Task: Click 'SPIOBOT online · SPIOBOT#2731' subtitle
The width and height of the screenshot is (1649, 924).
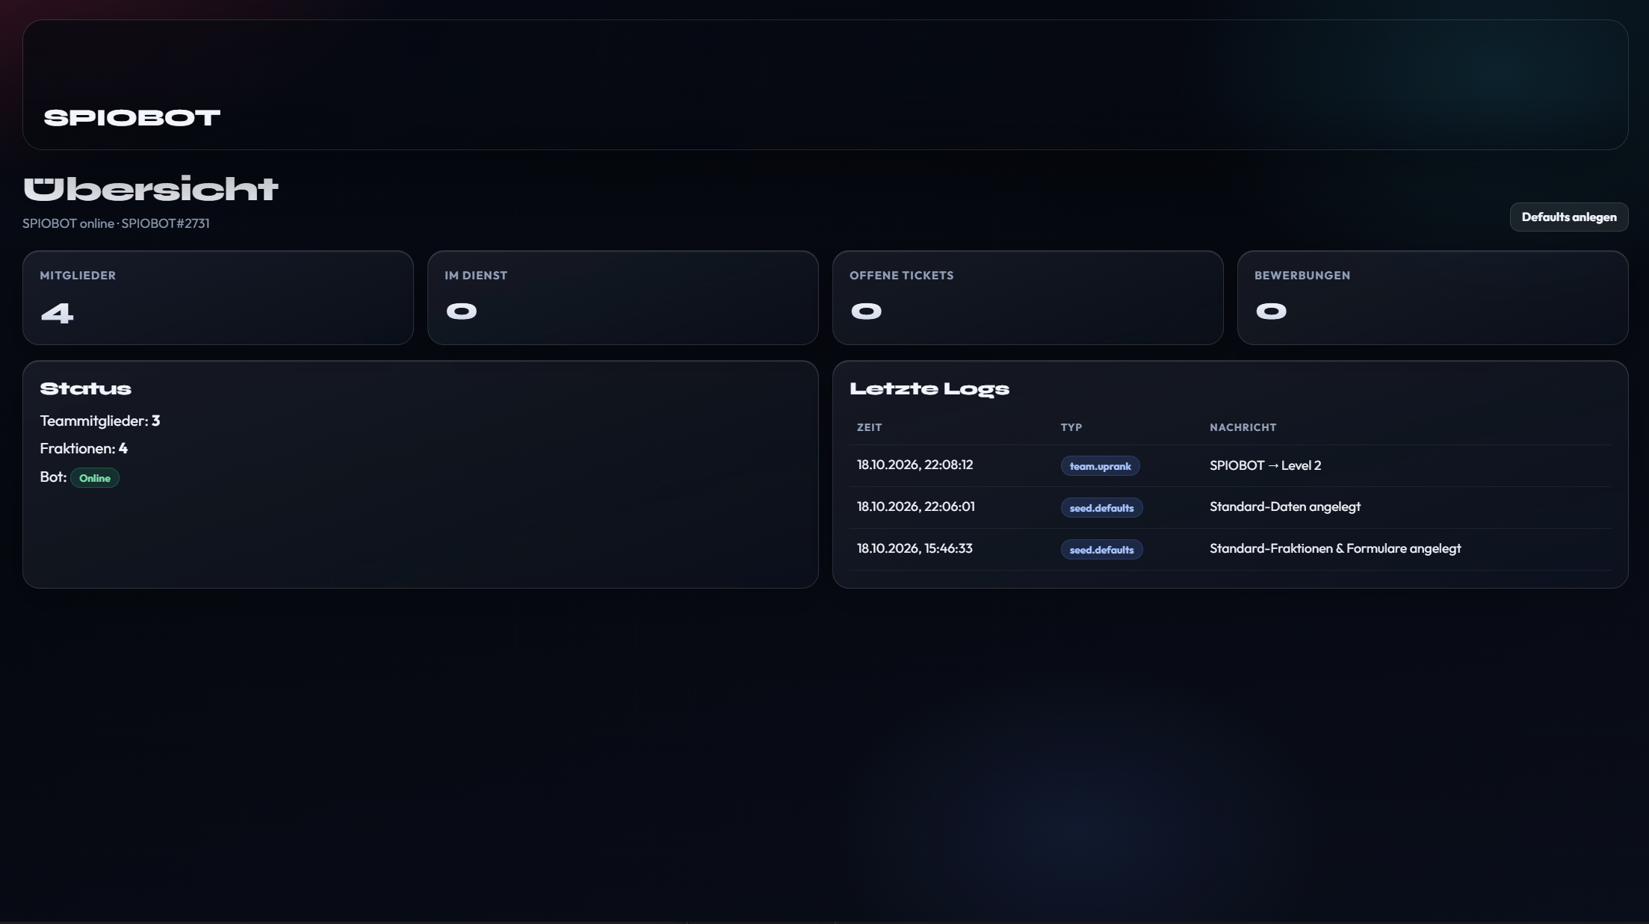Action: point(116,223)
